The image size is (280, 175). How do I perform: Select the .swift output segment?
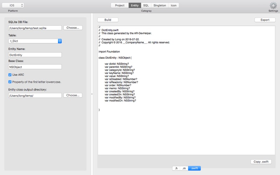pyautogui.click(x=194, y=168)
